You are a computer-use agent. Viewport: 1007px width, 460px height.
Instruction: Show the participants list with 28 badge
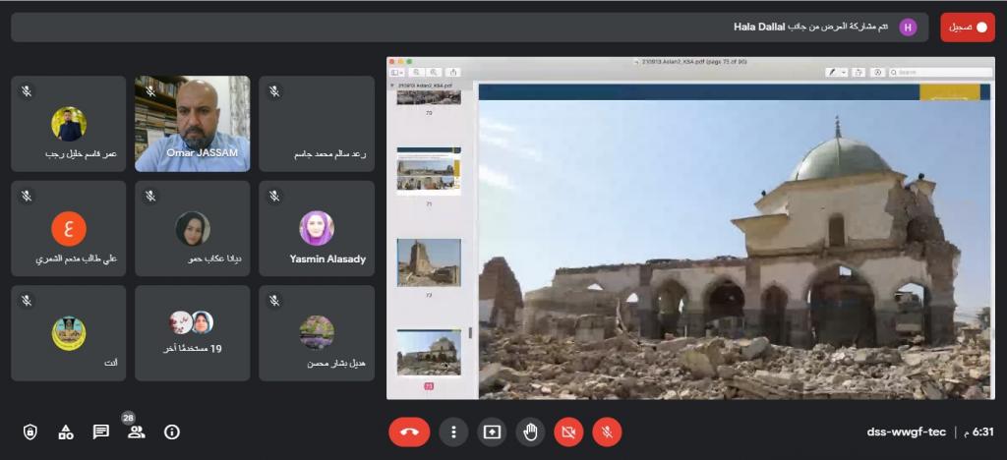coord(136,431)
